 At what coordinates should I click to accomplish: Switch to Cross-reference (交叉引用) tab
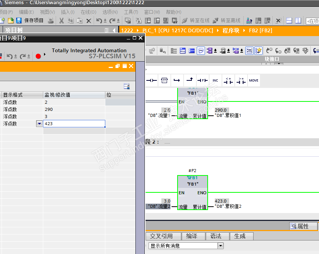click(163, 236)
